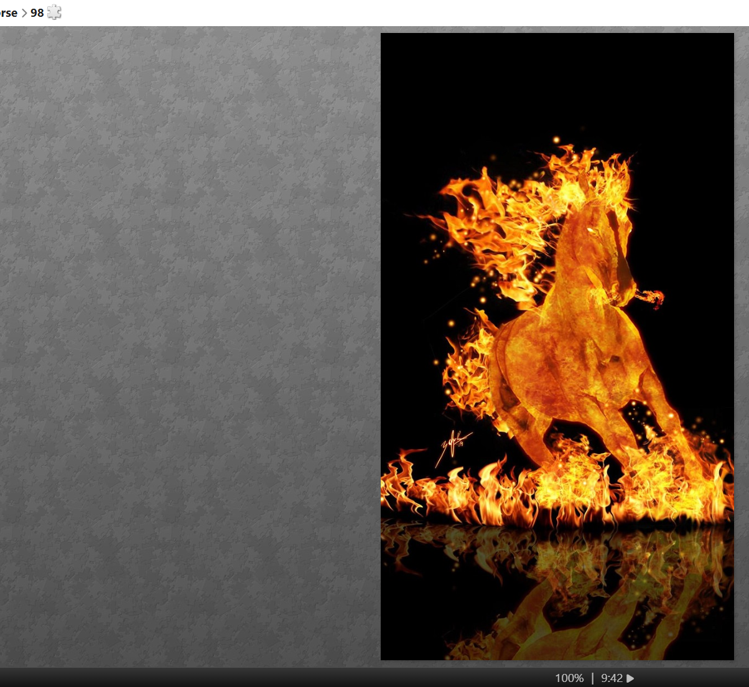The height and width of the screenshot is (687, 749).
Task: Open the 98 pieces breadcrumb entry
Action: pos(37,12)
